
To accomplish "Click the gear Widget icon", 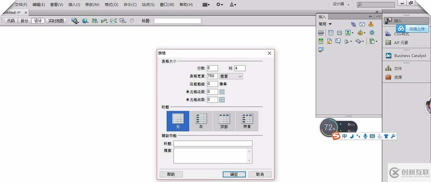I will click(x=372, y=33).
